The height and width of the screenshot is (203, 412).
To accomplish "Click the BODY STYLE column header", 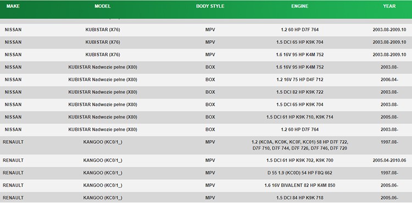I will coord(210,6).
